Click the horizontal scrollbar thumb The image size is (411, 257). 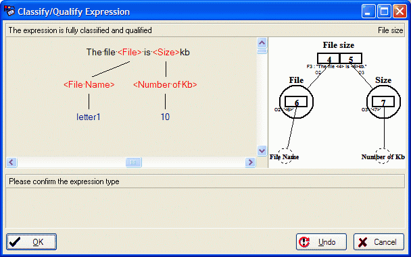coord(133,162)
